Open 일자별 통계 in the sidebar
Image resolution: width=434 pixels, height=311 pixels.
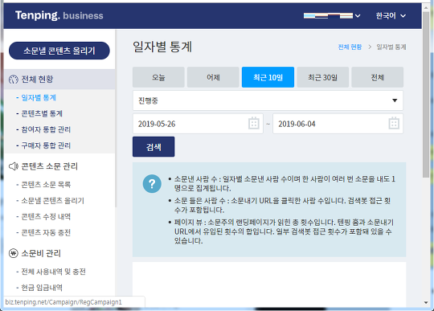(x=39, y=98)
